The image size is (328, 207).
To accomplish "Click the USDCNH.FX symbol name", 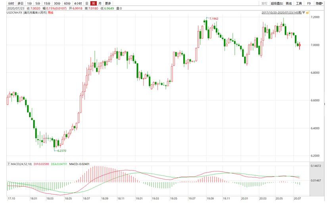I will pos(14,13).
